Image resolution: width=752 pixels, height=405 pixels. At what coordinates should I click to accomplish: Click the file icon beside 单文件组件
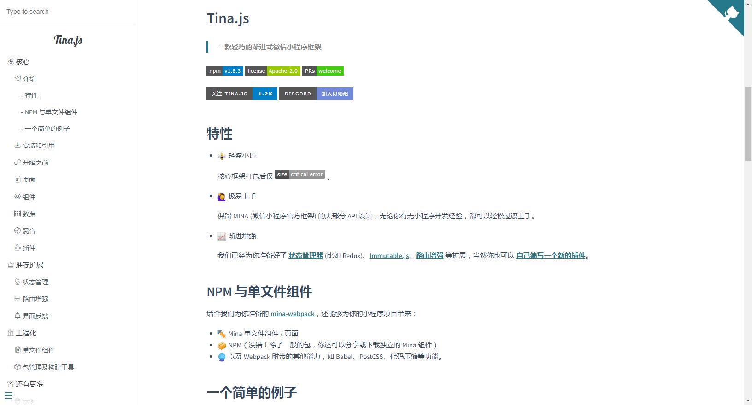click(x=18, y=350)
